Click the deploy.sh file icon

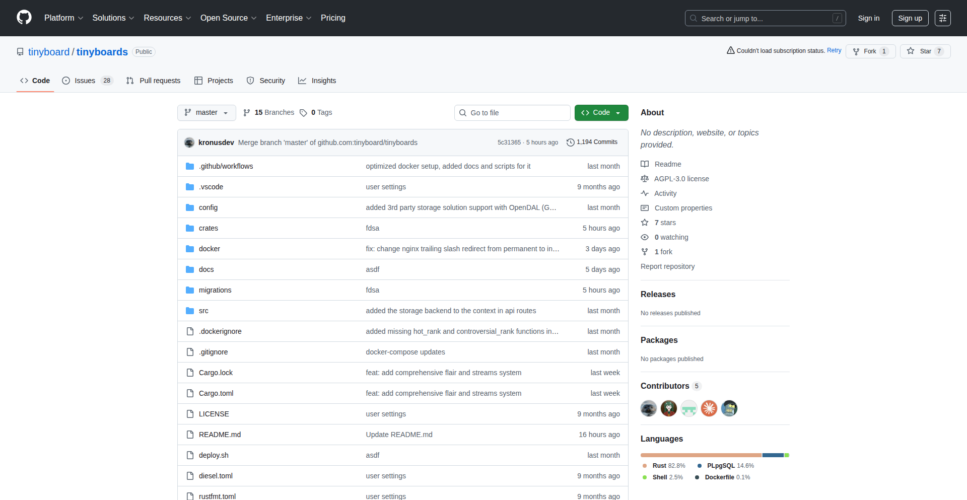190,455
